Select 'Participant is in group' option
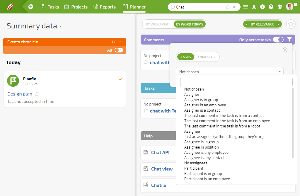 point(203,174)
